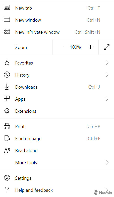Click the New tab icon
This screenshot has width=114, height=197.
point(7,8)
